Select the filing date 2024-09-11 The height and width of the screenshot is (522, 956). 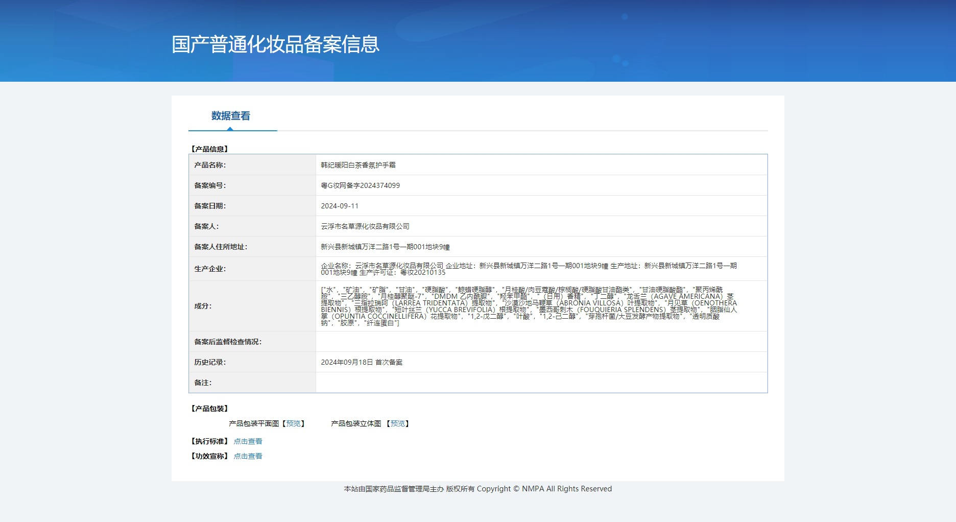pos(340,206)
